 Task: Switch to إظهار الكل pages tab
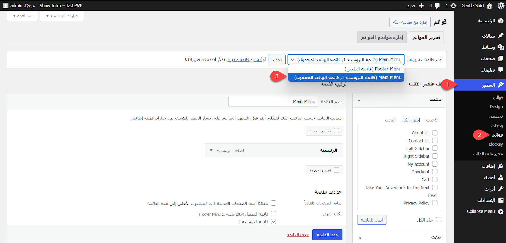coord(411,120)
